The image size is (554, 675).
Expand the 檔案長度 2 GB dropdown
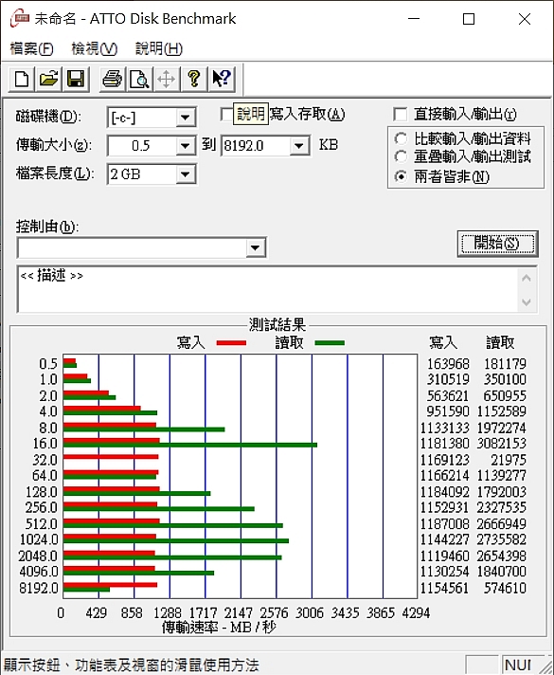tap(186, 174)
